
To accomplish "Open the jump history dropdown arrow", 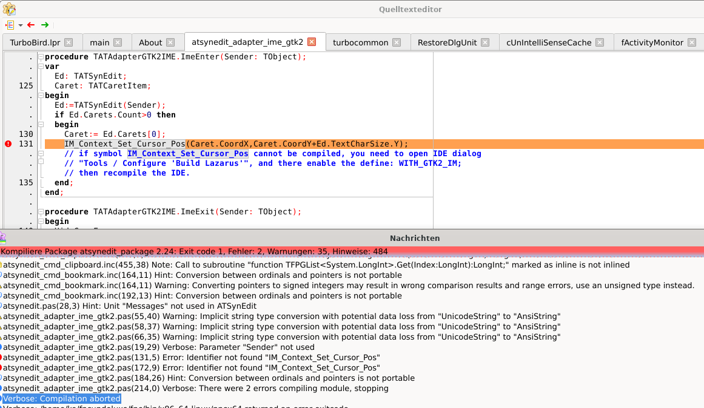I will coord(20,25).
